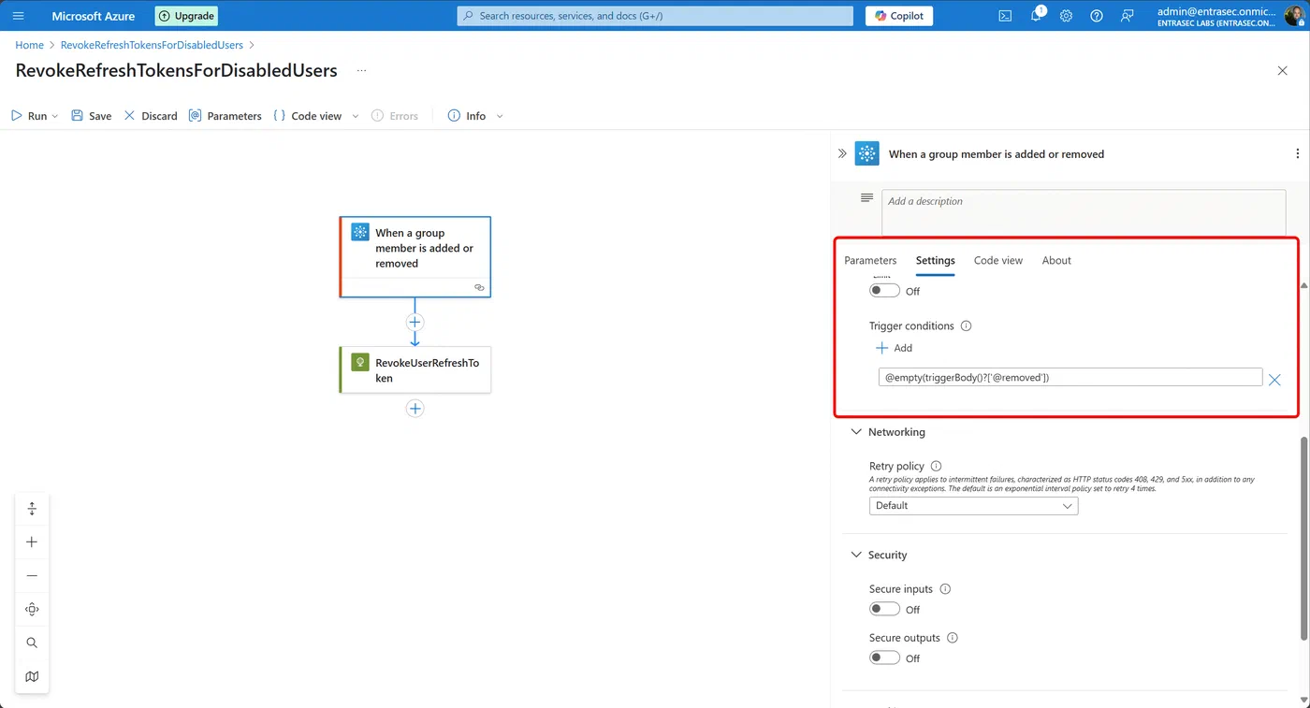1310x708 pixels.
Task: Expand the Run dropdown arrow
Action: tap(54, 116)
